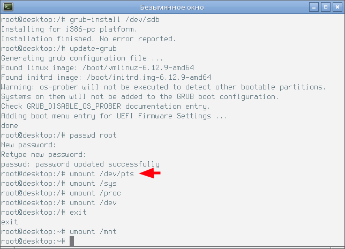
Task: Place cursor at the terminal prompt block
Action: point(72,241)
